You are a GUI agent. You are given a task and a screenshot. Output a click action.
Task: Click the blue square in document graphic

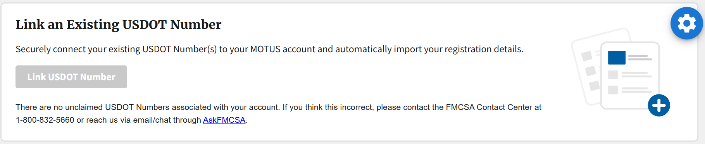(x=617, y=58)
